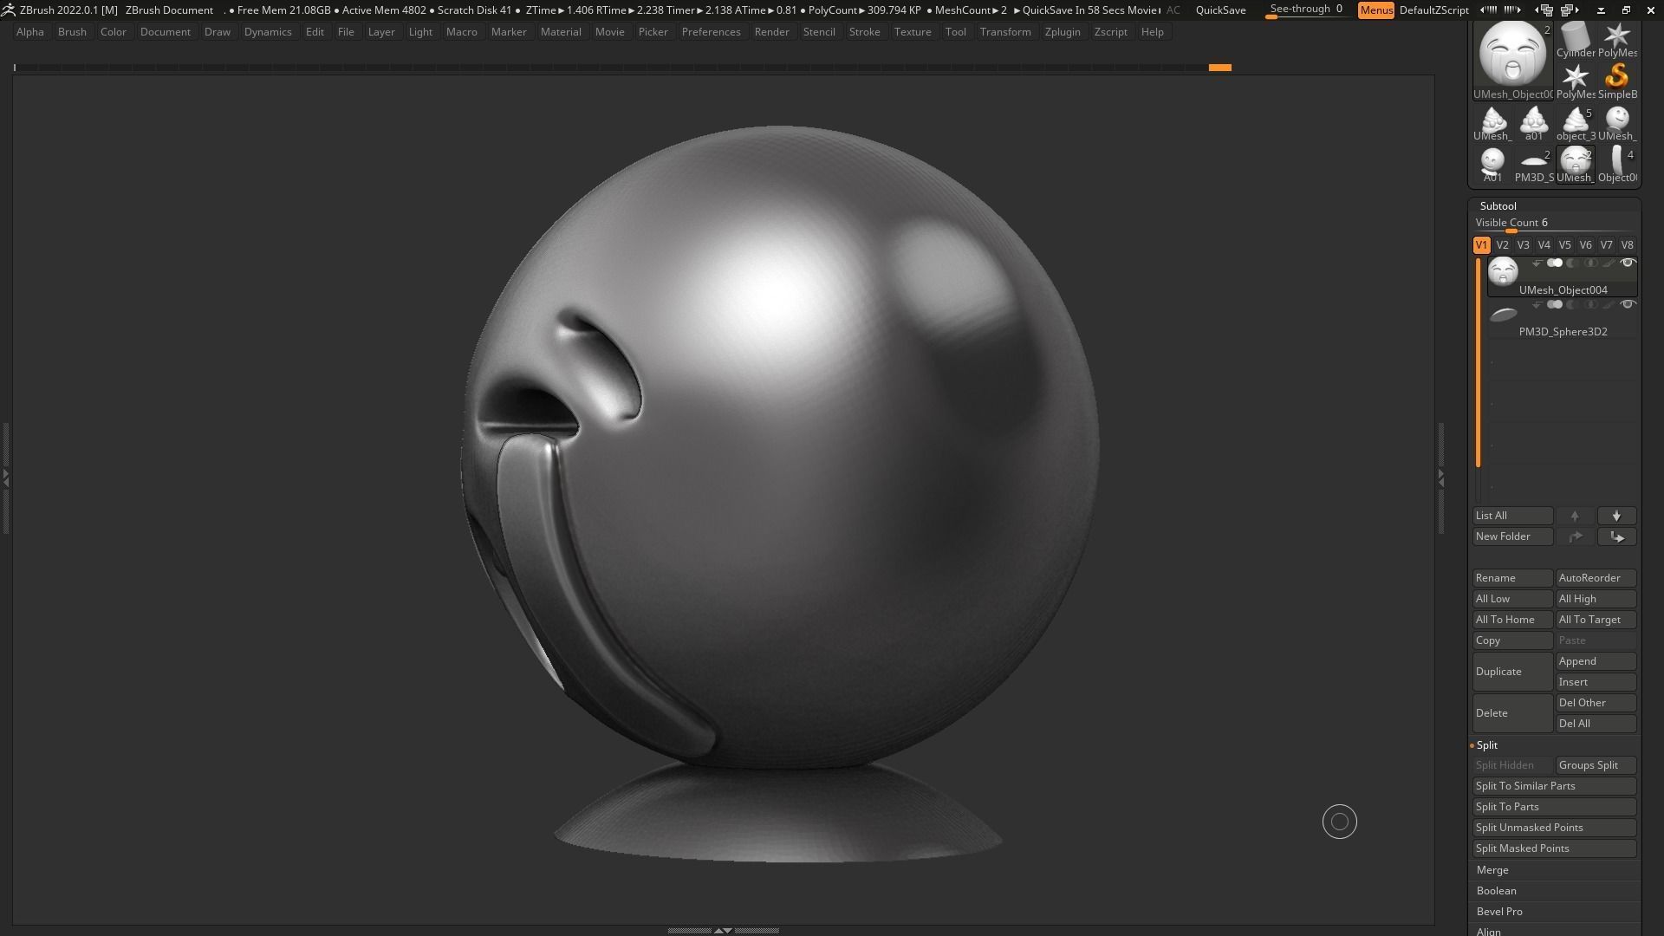This screenshot has width=1664, height=936.
Task: Toggle the Menus button off
Action: pos(1376,10)
